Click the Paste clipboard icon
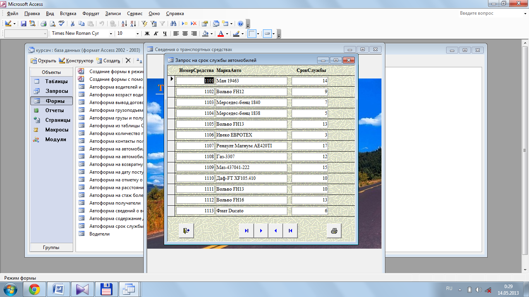 pos(90,24)
